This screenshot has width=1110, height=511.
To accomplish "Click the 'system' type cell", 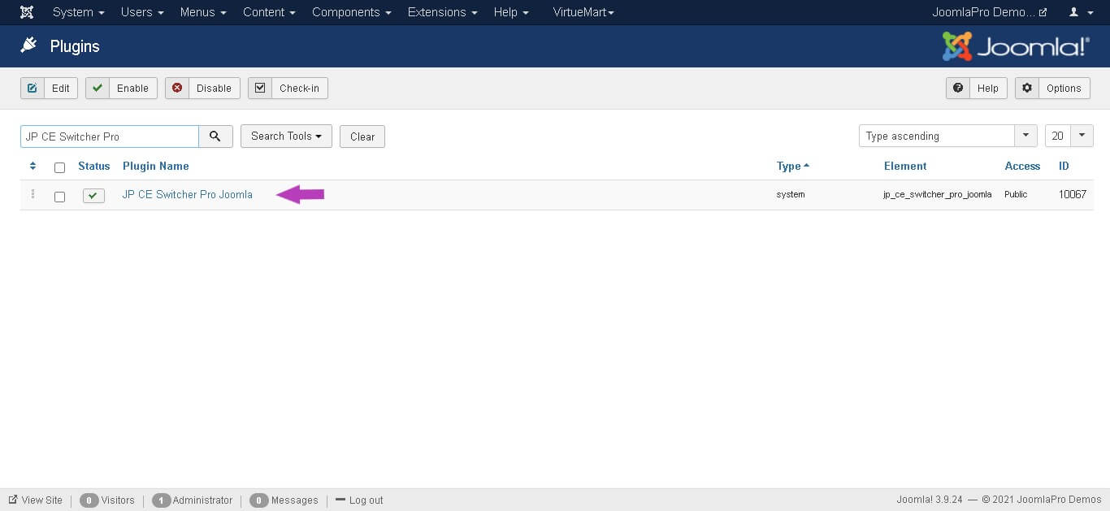I will [x=791, y=195].
